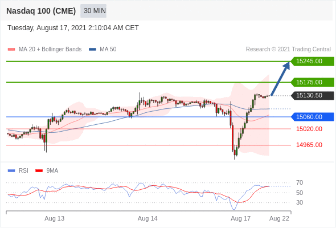This screenshot has height=228, width=336.
Task: Click the Aug 17 date axis label
Action: tap(240, 218)
